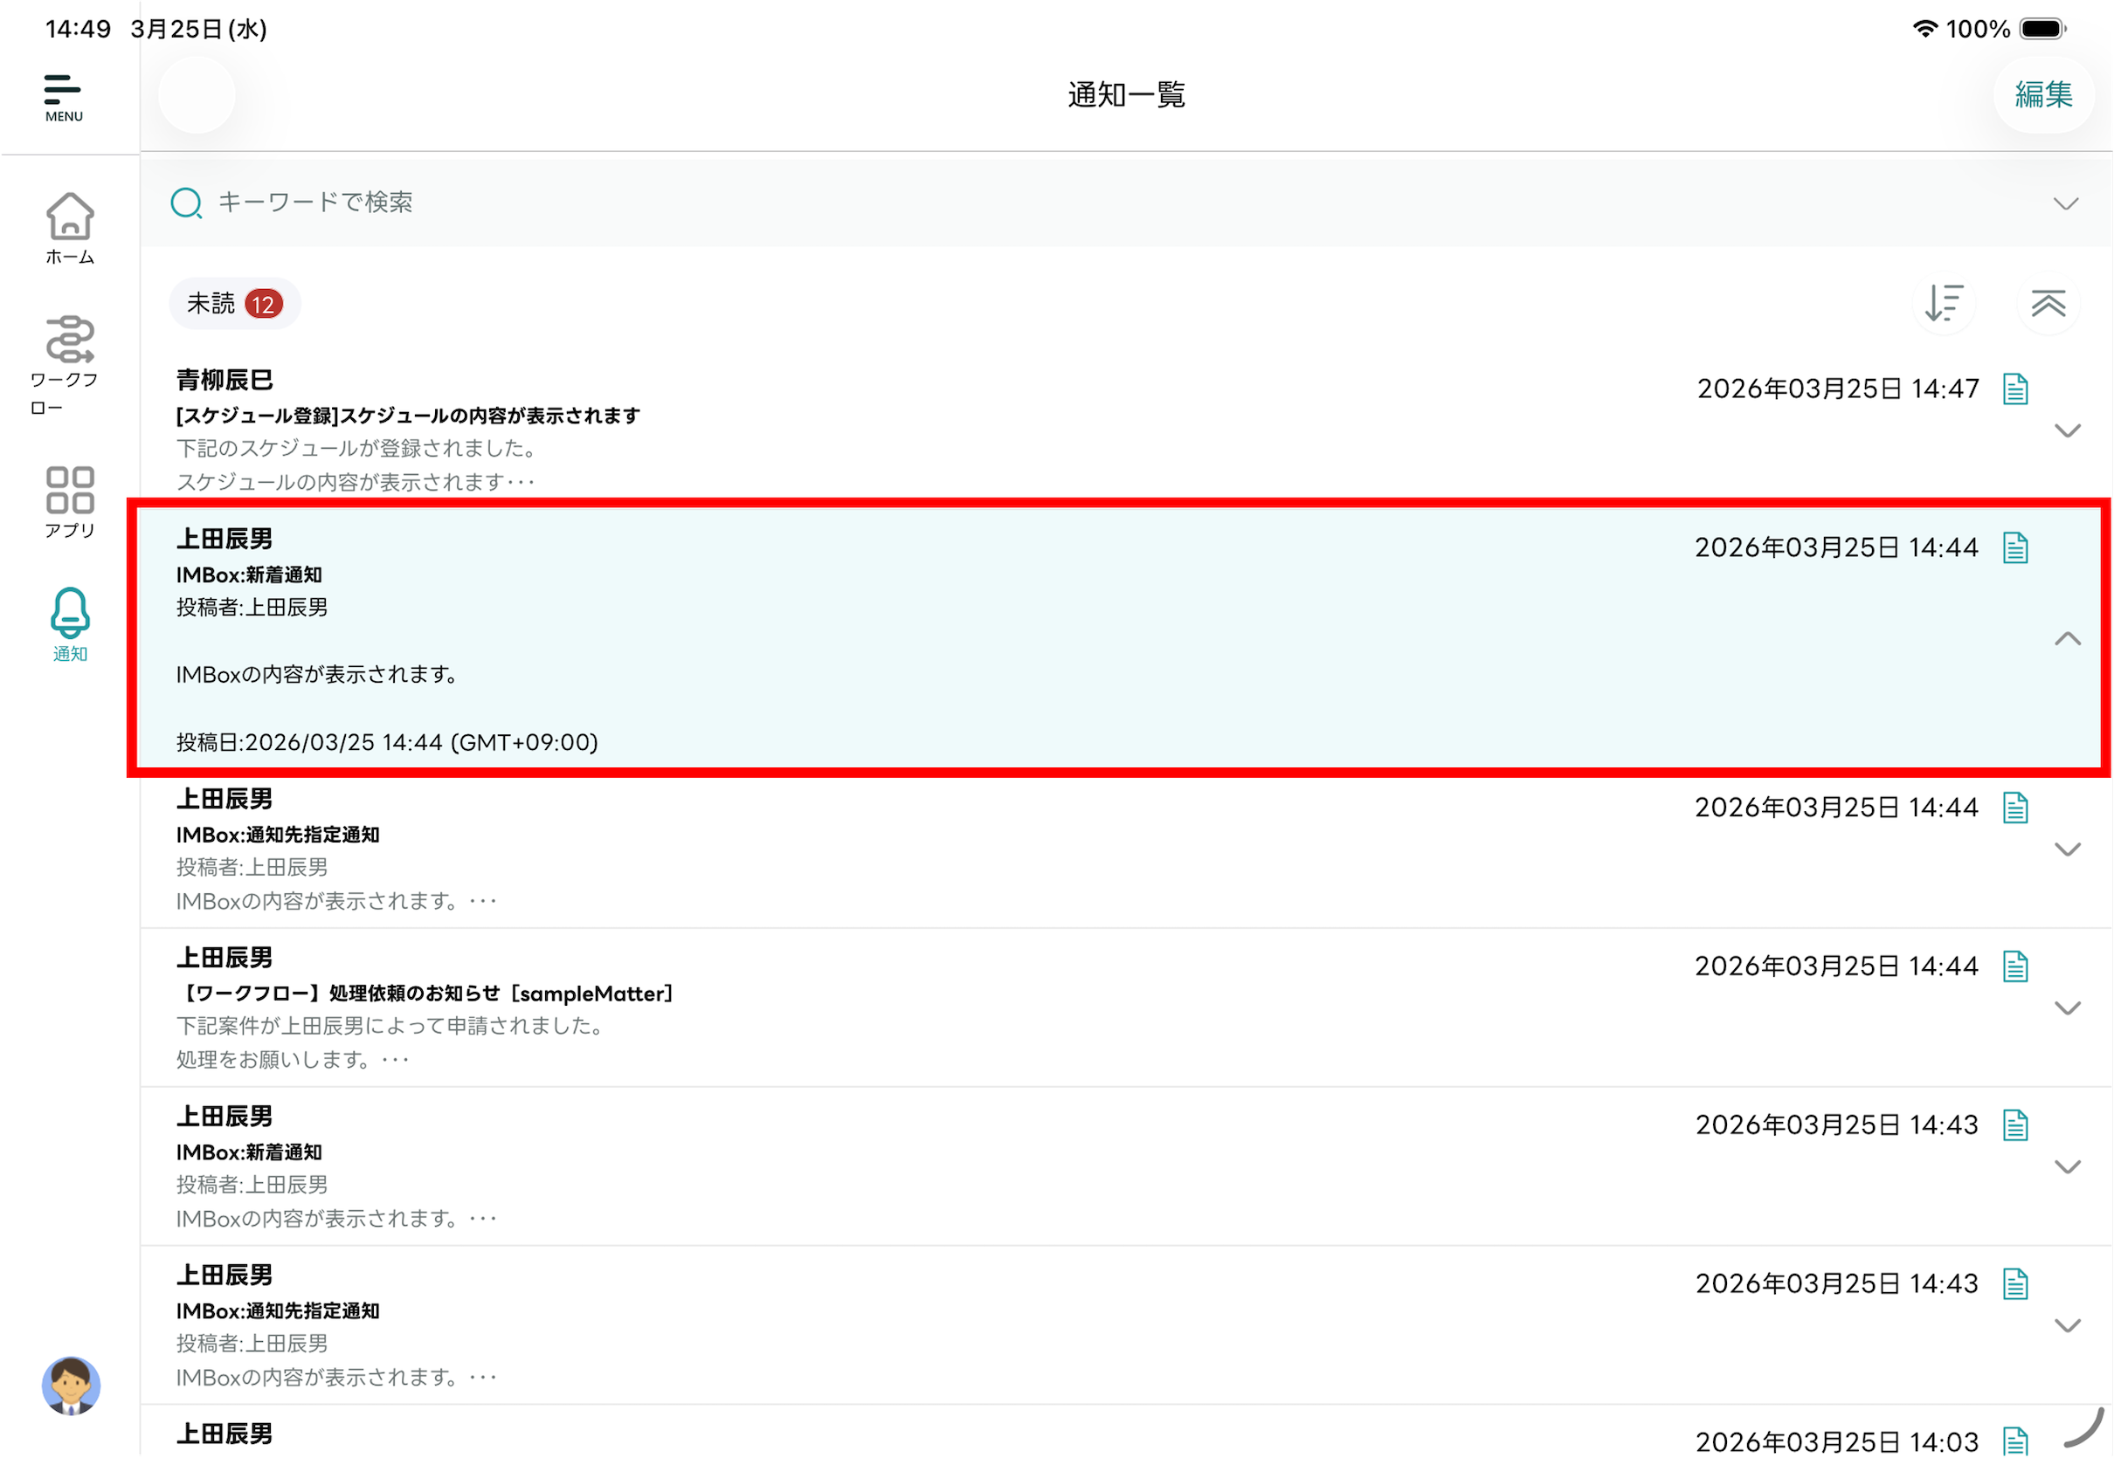Toggle the 未読 unread filter
2114x1458 pixels.
click(234, 303)
